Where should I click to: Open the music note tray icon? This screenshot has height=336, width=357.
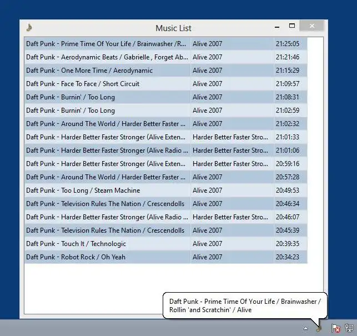[319, 328]
